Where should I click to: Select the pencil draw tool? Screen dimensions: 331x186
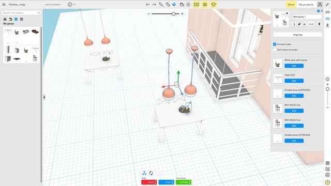[x=161, y=5]
